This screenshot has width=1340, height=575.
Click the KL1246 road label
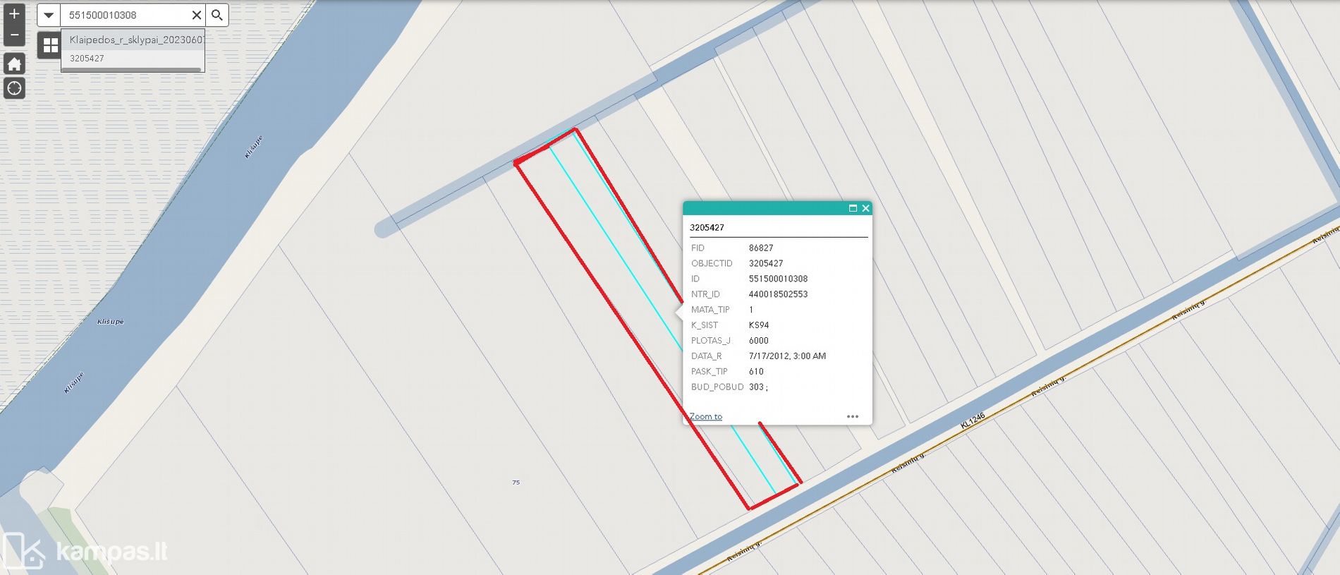972,421
